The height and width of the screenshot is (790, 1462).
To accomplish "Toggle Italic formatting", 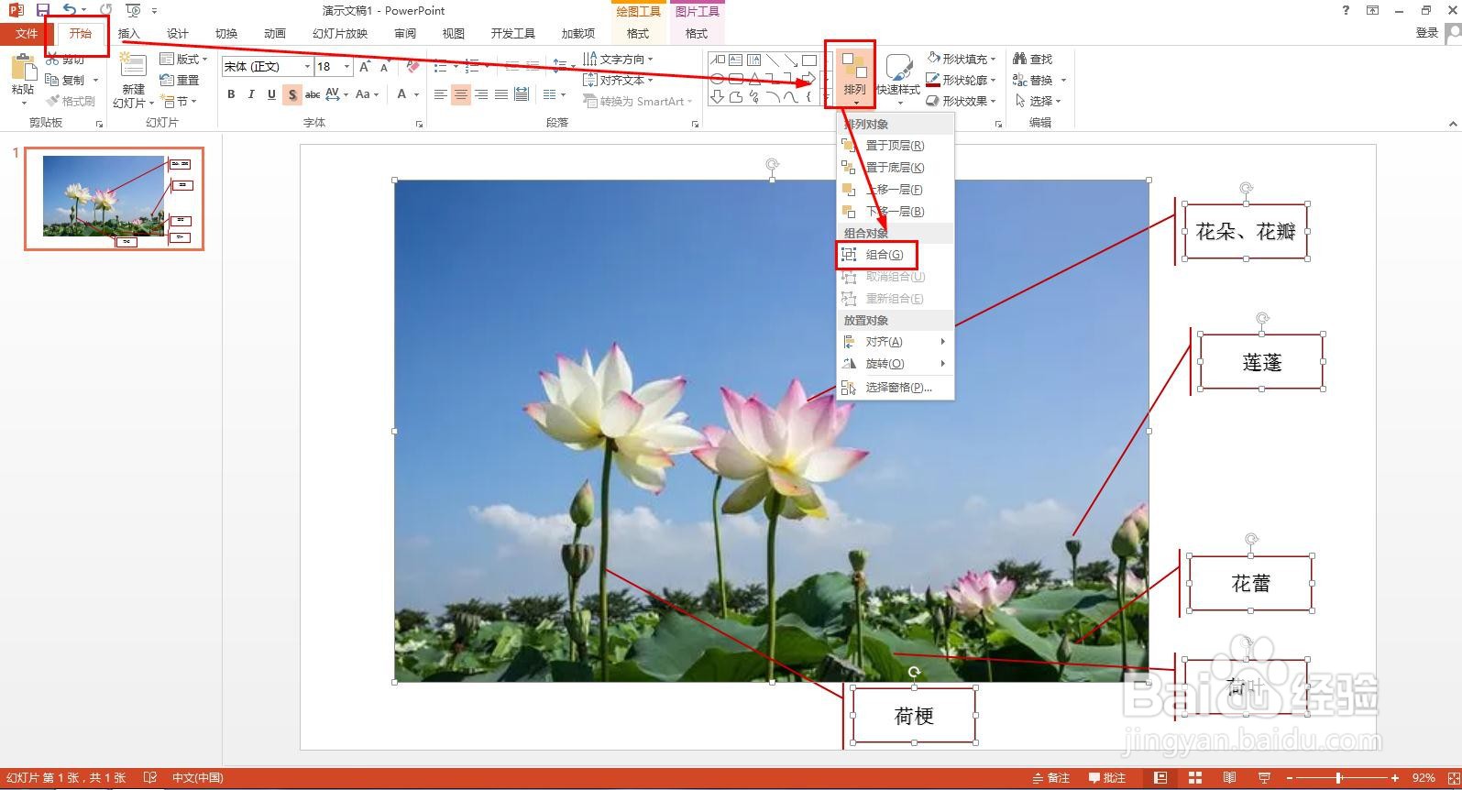I will (x=251, y=94).
